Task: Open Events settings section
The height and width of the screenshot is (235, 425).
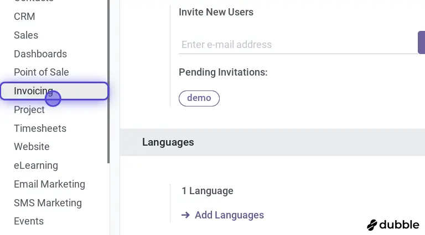Action: pyautogui.click(x=29, y=221)
